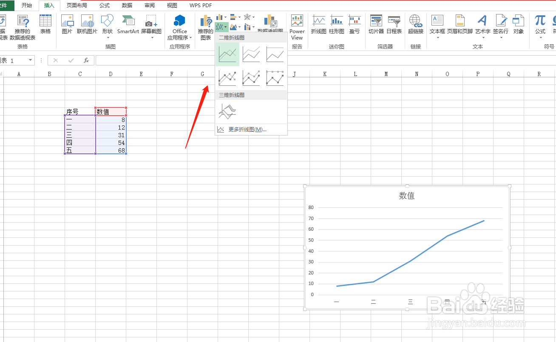Click the confirm check in formula bar
This screenshot has width=556, height=342.
pos(71,60)
